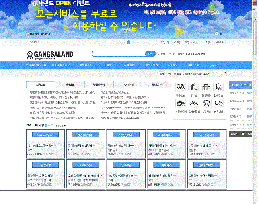Expand 설명보기 next to 그리드 배너형 플러스
This screenshot has width=259, height=204.
click(60, 126)
